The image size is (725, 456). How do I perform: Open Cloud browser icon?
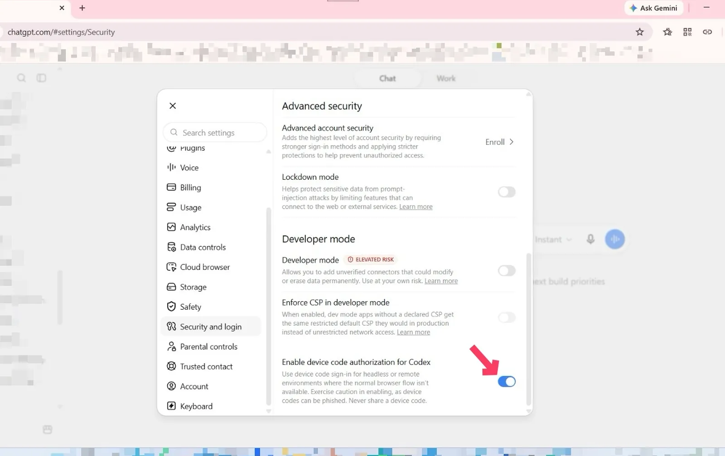(171, 267)
